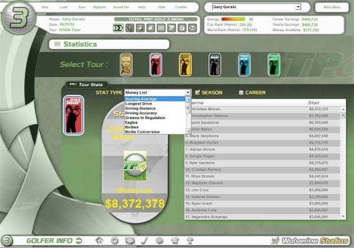Expand the Stat Type dropdown arrow
The height and width of the screenshot is (248, 354).
[x=188, y=92]
